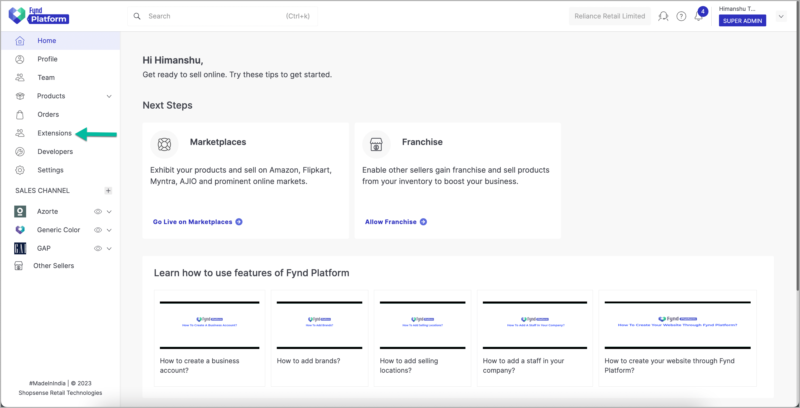Screen dimensions: 800x408
Task: Click the notifications bell with badge 4
Action: pos(698,16)
